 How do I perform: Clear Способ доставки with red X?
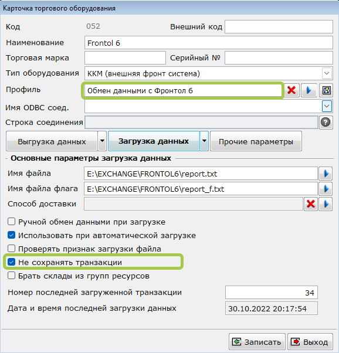pos(311,204)
